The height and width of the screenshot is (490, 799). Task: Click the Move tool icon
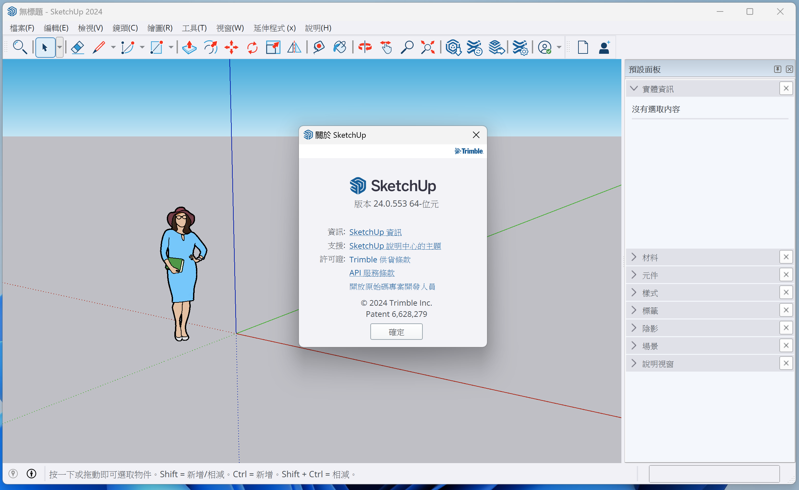click(231, 48)
